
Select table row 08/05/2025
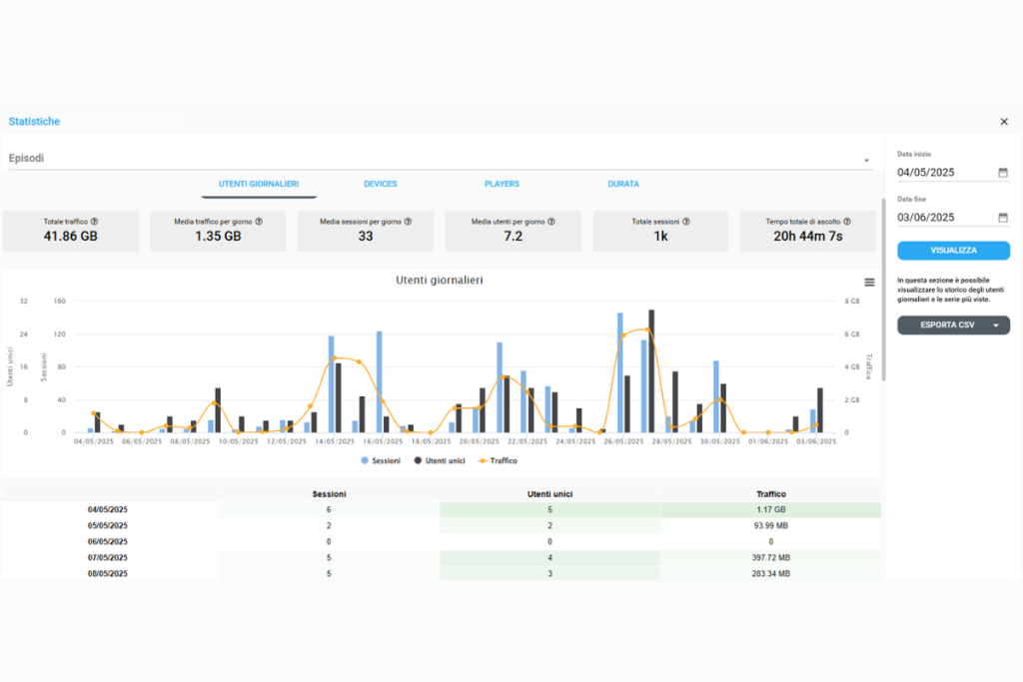click(441, 574)
